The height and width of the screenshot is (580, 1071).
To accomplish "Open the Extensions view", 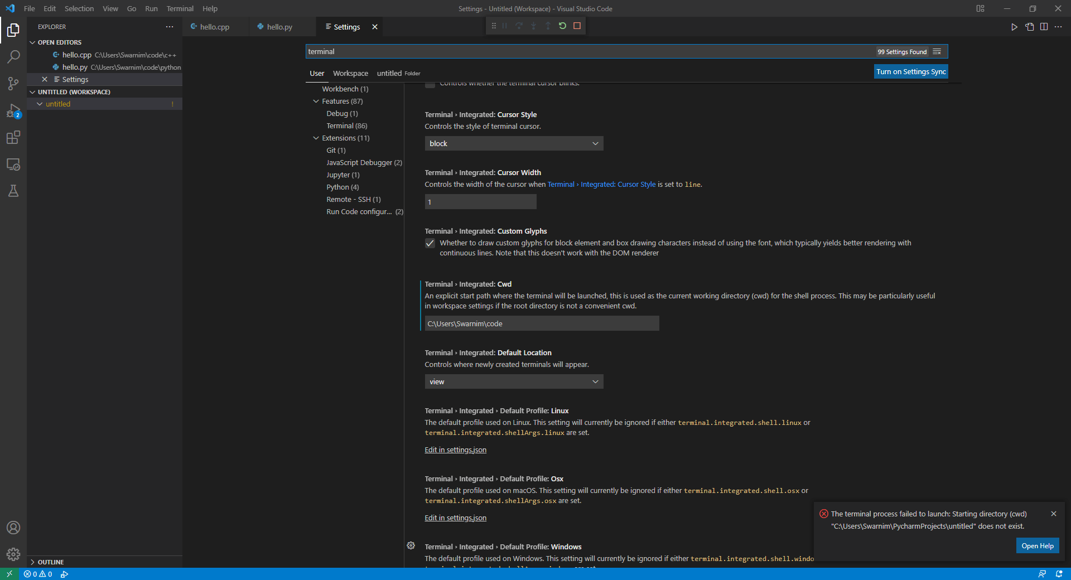I will [x=13, y=137].
